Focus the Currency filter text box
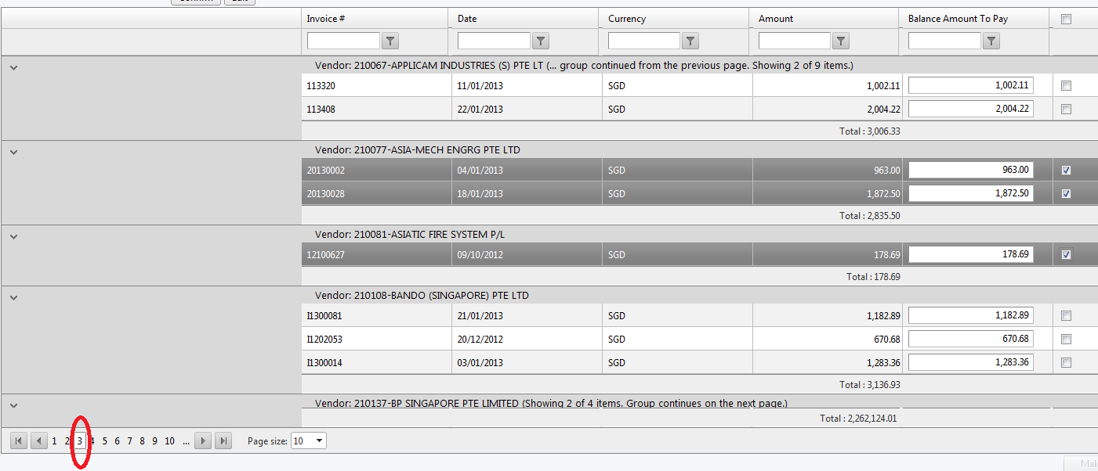Screen dimensions: 1098x471 pyautogui.click(x=644, y=41)
